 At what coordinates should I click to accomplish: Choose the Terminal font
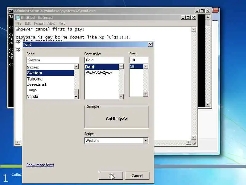[x=50, y=84]
